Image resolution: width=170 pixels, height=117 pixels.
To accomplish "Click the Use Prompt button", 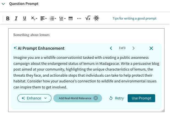I will pyautogui.click(x=141, y=98).
